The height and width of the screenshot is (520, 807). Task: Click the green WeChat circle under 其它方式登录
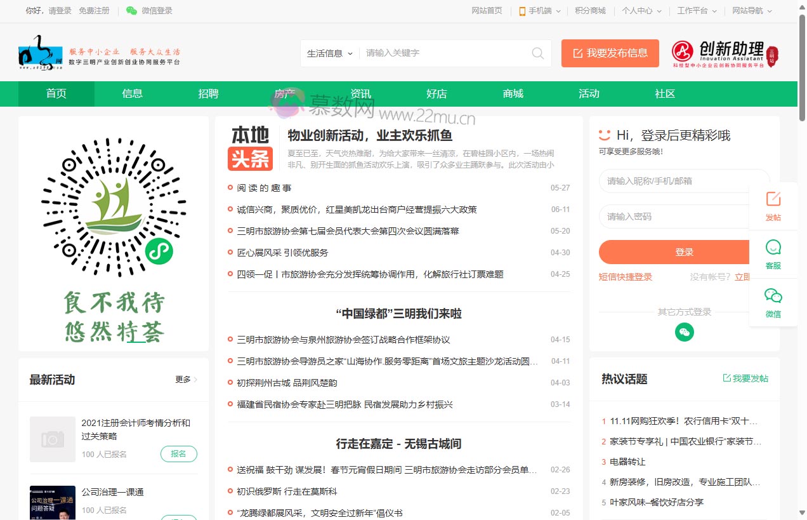pos(684,332)
